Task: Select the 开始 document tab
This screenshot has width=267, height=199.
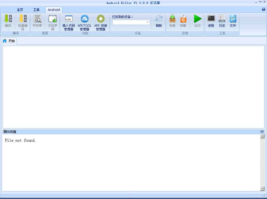Action: coord(9,41)
